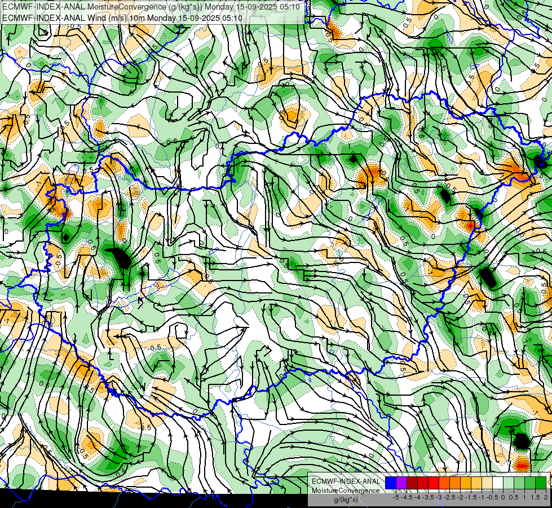Click the legend tick value -0.5
This screenshot has width=552, height=508.
click(x=492, y=497)
